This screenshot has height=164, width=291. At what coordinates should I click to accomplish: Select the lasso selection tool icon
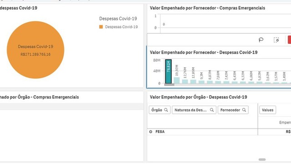coord(261,40)
